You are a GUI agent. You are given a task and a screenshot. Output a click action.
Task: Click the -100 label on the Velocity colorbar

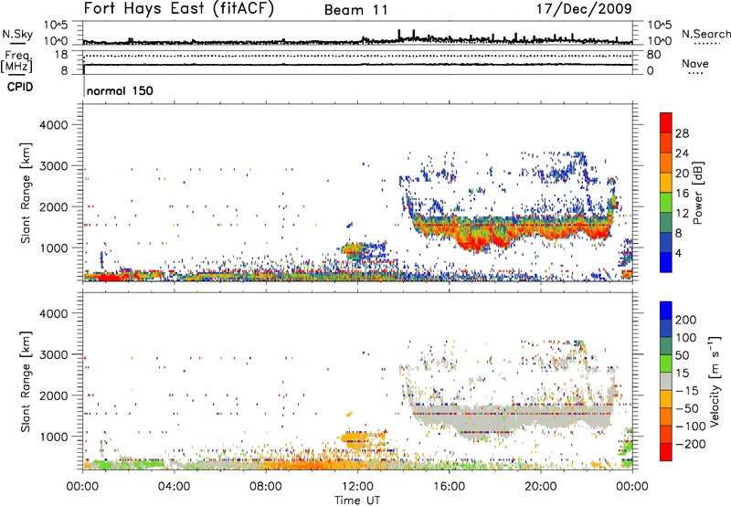691,426
